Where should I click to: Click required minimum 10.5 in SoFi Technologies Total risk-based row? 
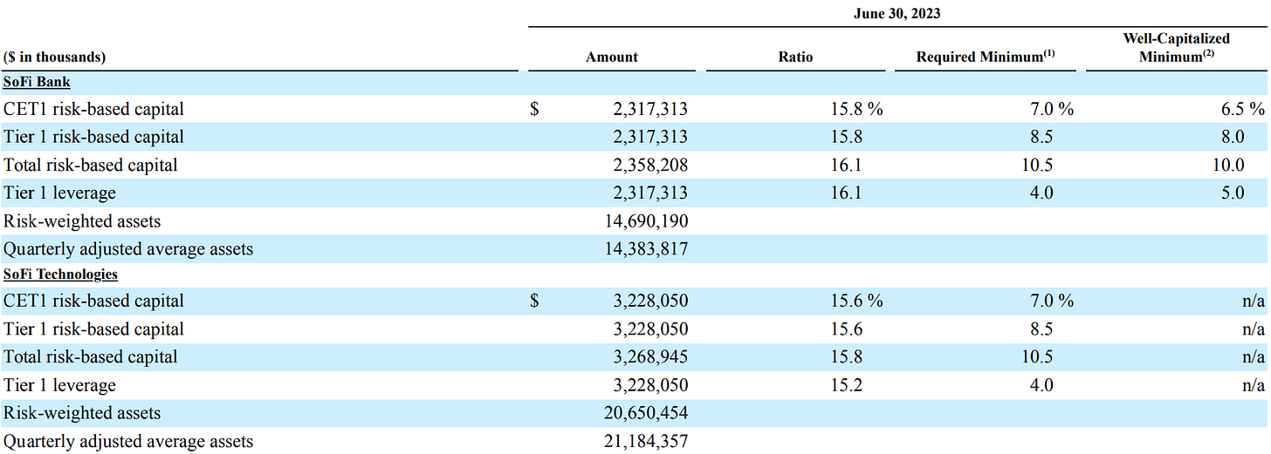click(x=1036, y=356)
